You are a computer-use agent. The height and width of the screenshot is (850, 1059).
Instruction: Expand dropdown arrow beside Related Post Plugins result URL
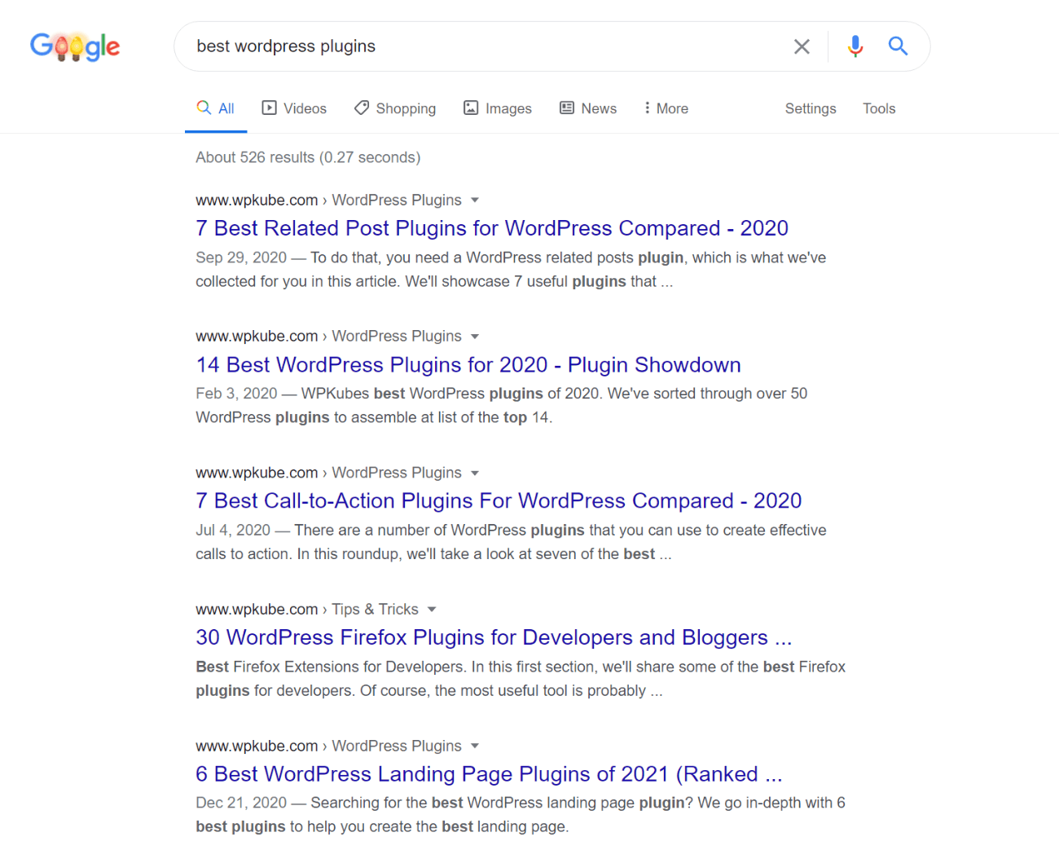(x=475, y=200)
